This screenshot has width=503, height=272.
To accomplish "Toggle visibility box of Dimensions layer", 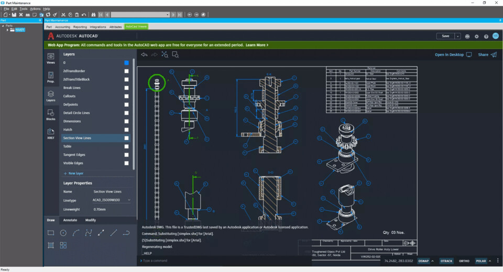I will tap(126, 121).
